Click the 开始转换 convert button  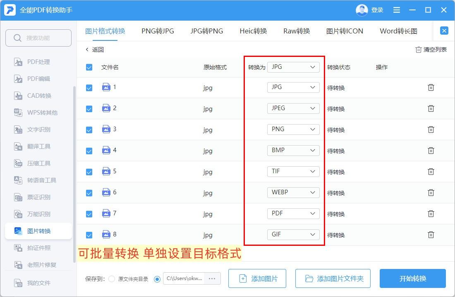click(x=413, y=278)
